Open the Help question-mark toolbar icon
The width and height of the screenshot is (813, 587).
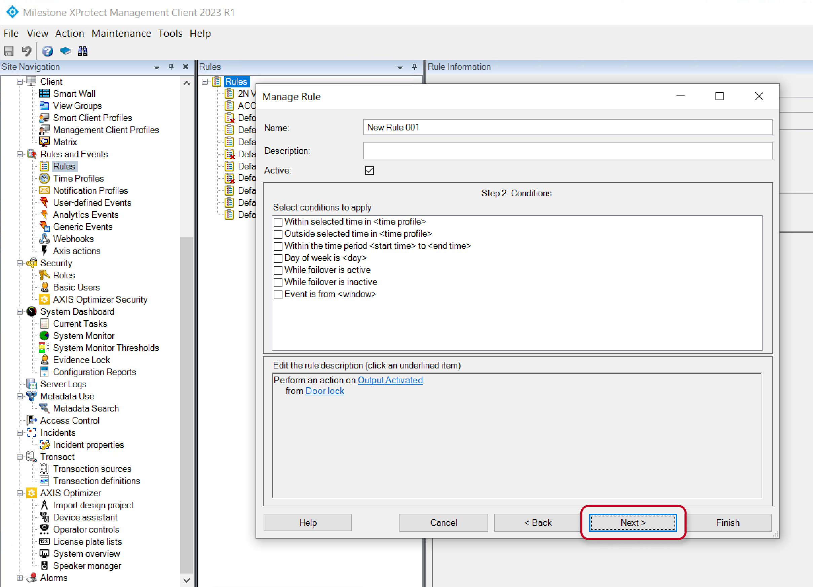pyautogui.click(x=47, y=51)
